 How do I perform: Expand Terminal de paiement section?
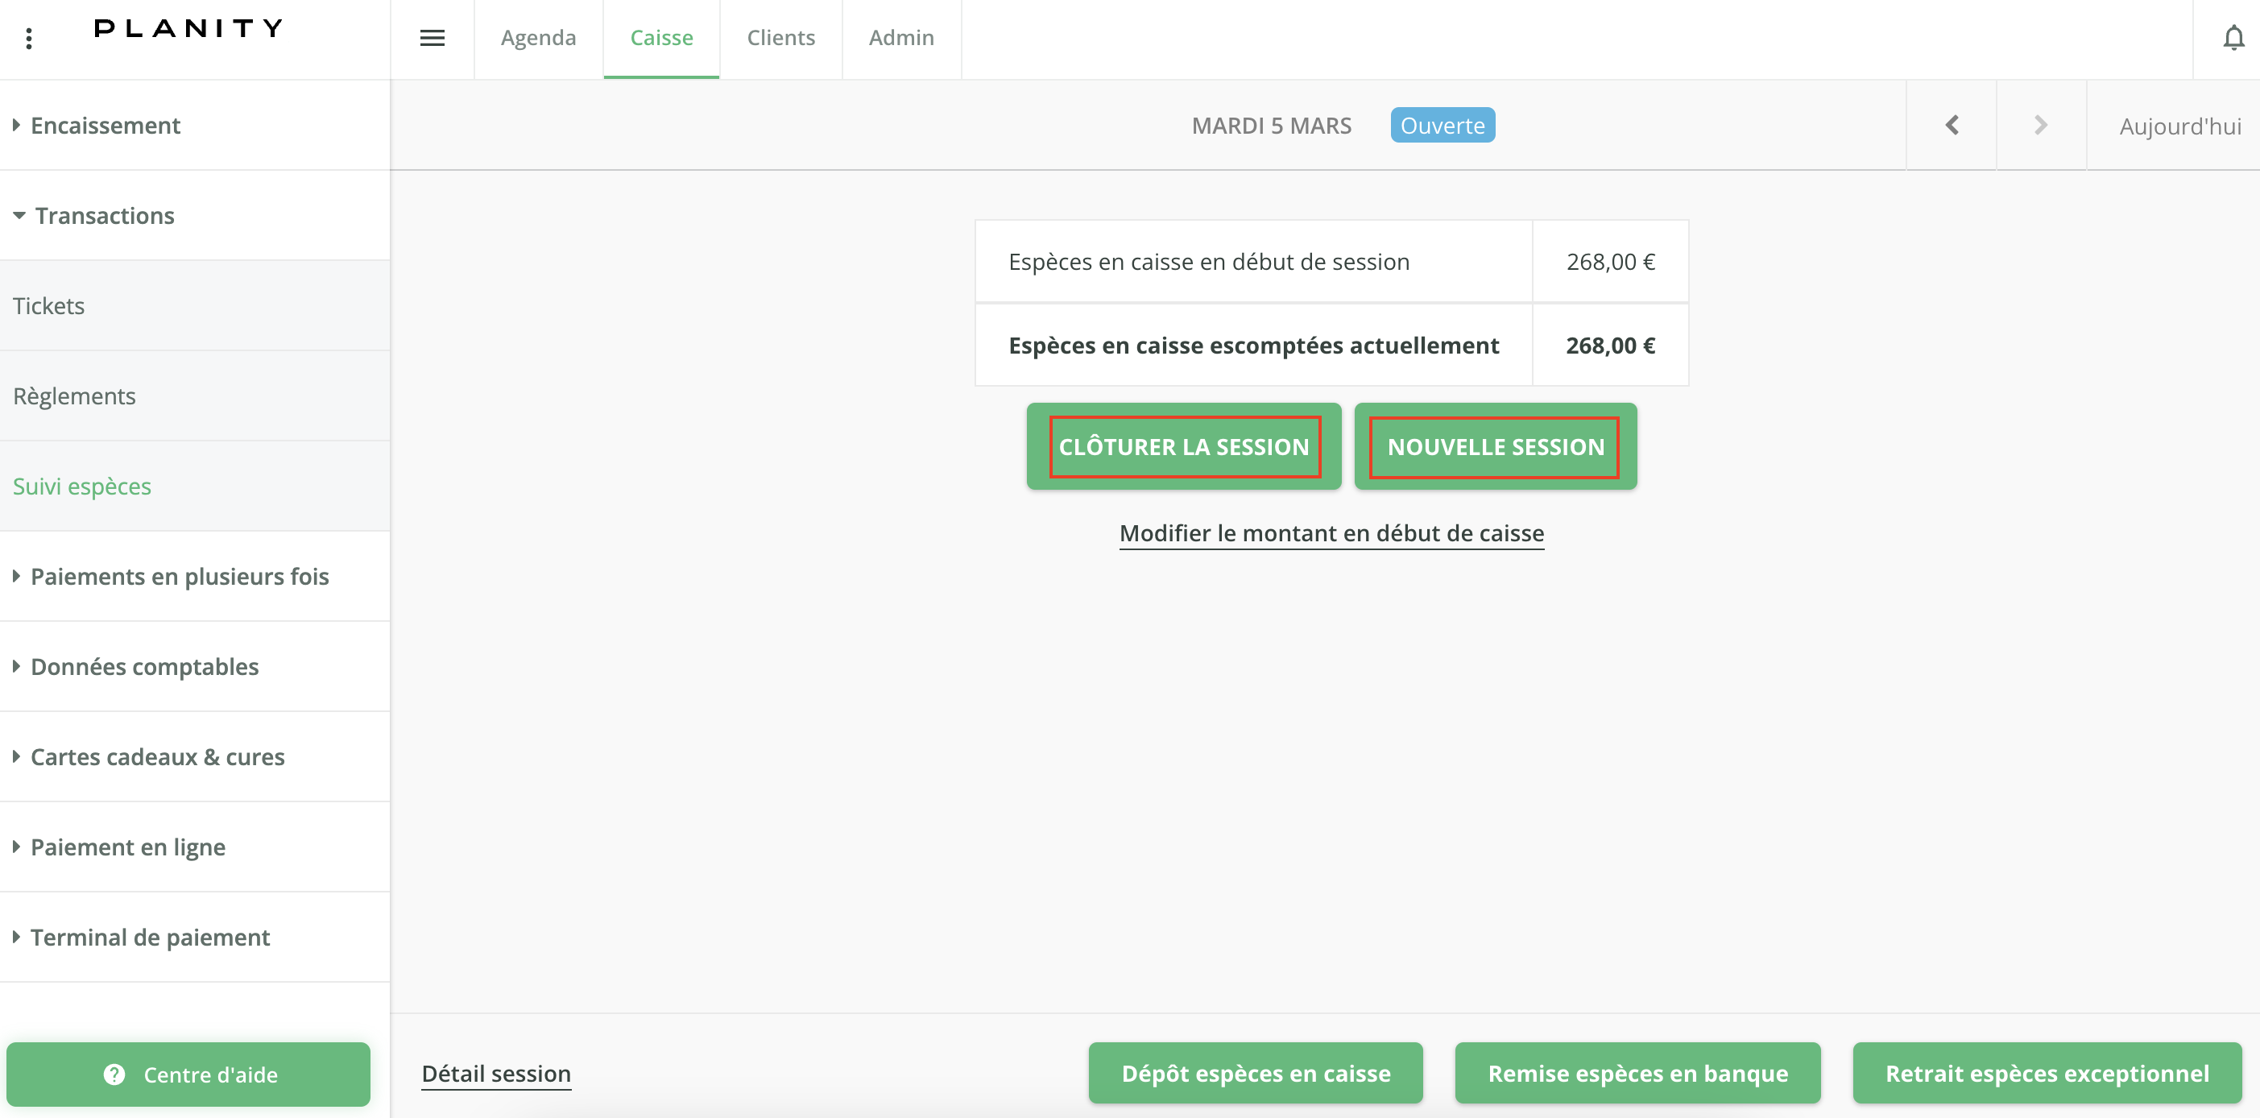149,938
